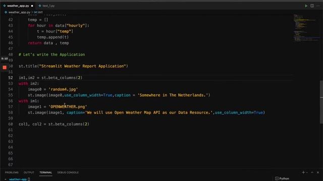Image resolution: width=323 pixels, height=181 pixels.
Task: Click "with im2:" on line 53
Action: click(x=29, y=83)
